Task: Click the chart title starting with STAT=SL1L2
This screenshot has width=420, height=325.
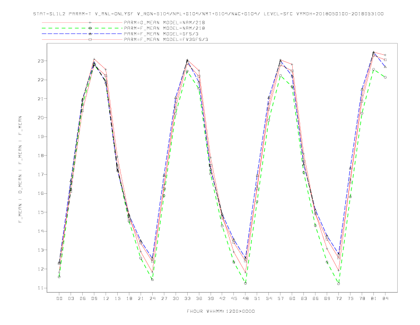Action: click(208, 14)
